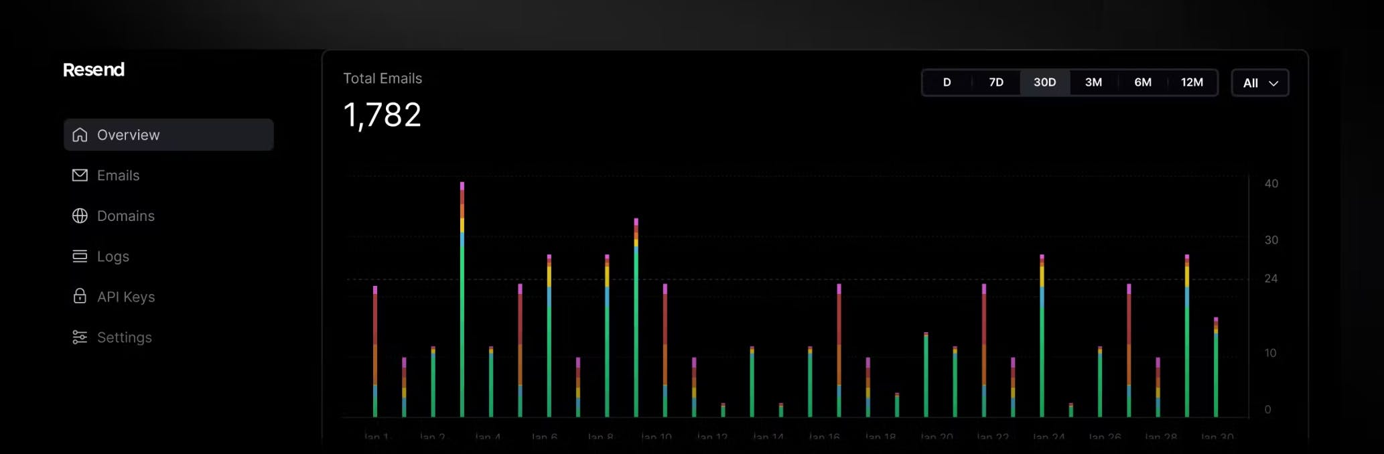1384x454 pixels.
Task: Switch range to 7D
Action: (x=996, y=82)
